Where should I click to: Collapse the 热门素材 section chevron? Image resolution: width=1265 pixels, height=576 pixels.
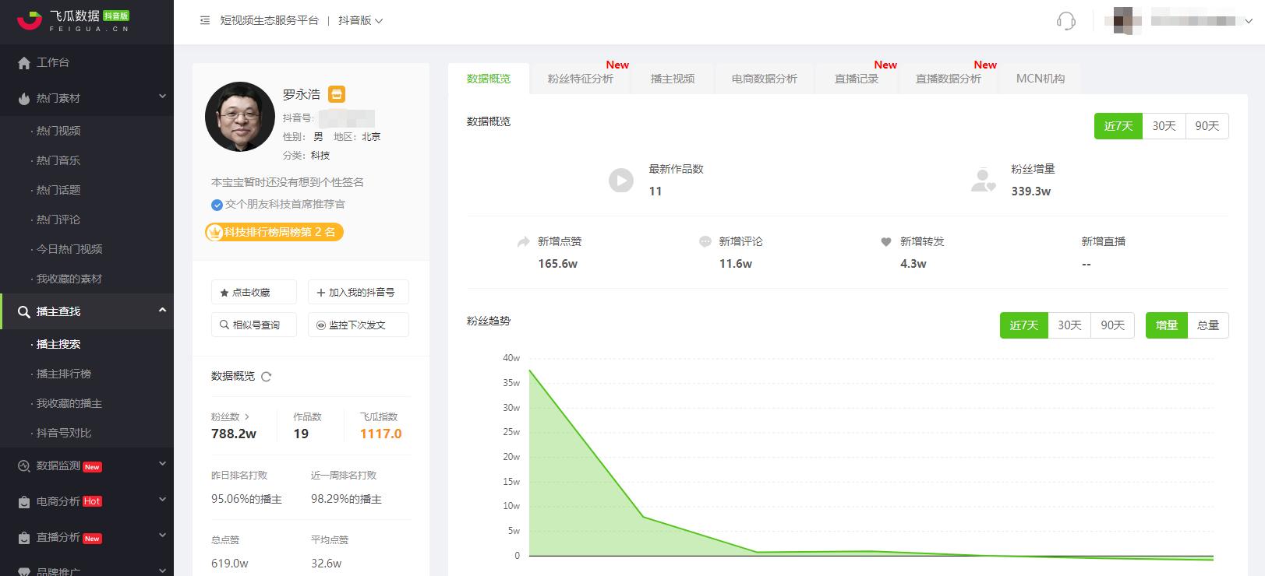tap(162, 97)
